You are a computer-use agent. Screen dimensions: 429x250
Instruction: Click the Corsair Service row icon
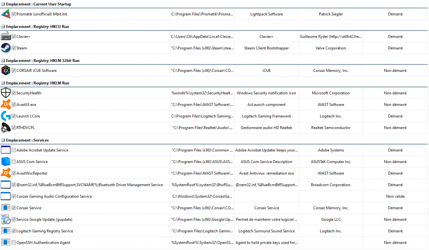pos(5,208)
